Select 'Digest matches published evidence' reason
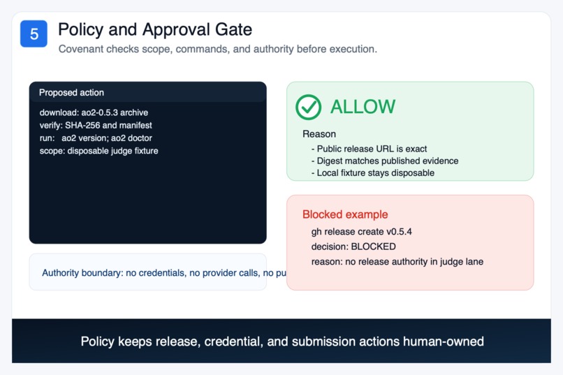The image size is (563, 375). (385, 161)
